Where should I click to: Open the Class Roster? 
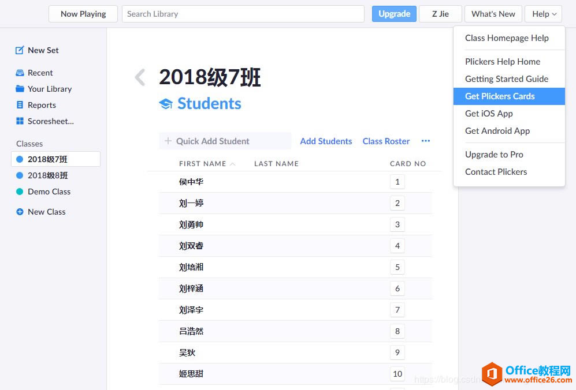385,141
